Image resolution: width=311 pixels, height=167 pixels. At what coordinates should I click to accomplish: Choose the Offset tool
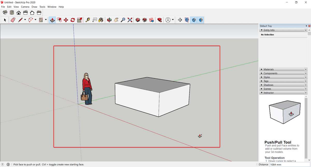click(59, 20)
